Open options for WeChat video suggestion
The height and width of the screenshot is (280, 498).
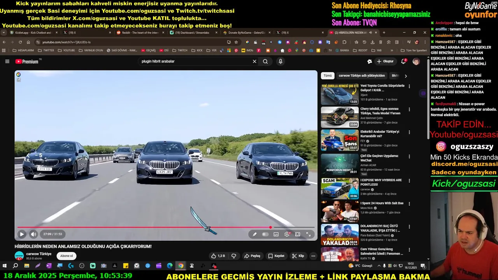coord(409,156)
